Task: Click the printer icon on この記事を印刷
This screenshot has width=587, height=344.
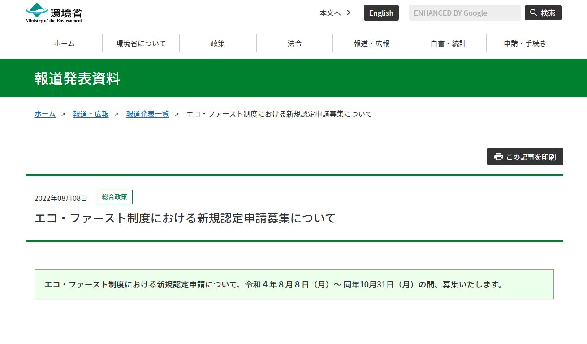Action: [498, 157]
